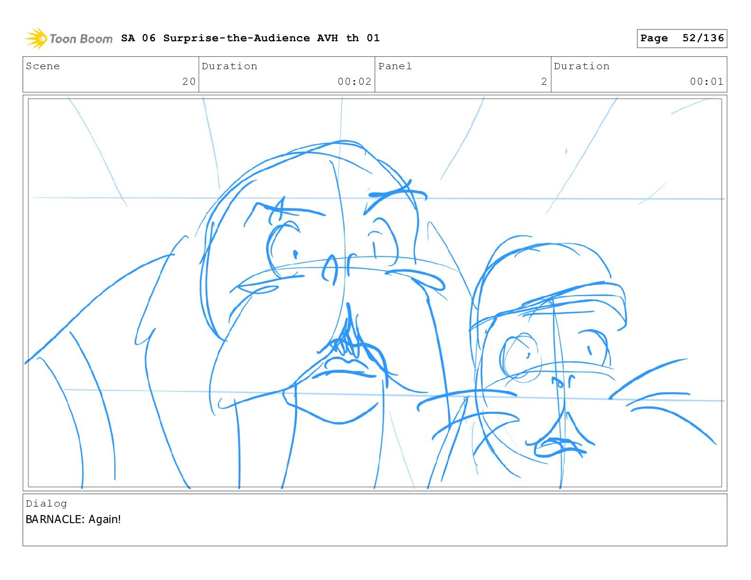Screen dimensions: 751x580
Task: Click scene duration value 00:02
Action: click(x=354, y=82)
